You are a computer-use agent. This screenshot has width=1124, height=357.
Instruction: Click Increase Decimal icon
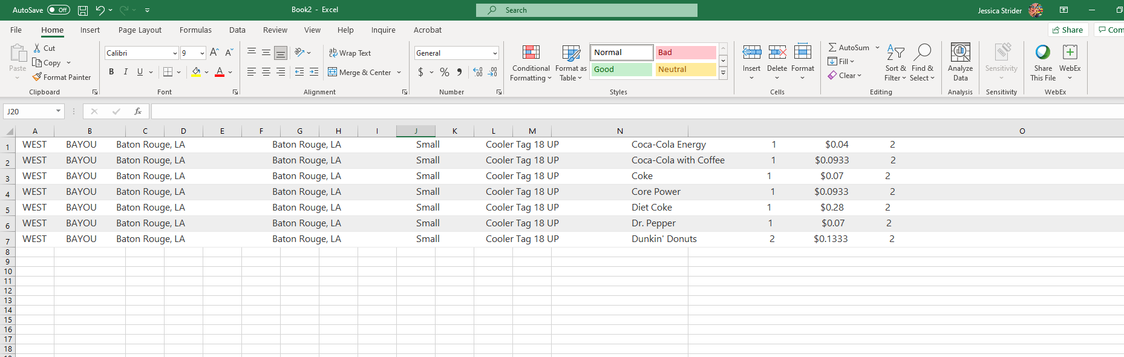pos(478,72)
